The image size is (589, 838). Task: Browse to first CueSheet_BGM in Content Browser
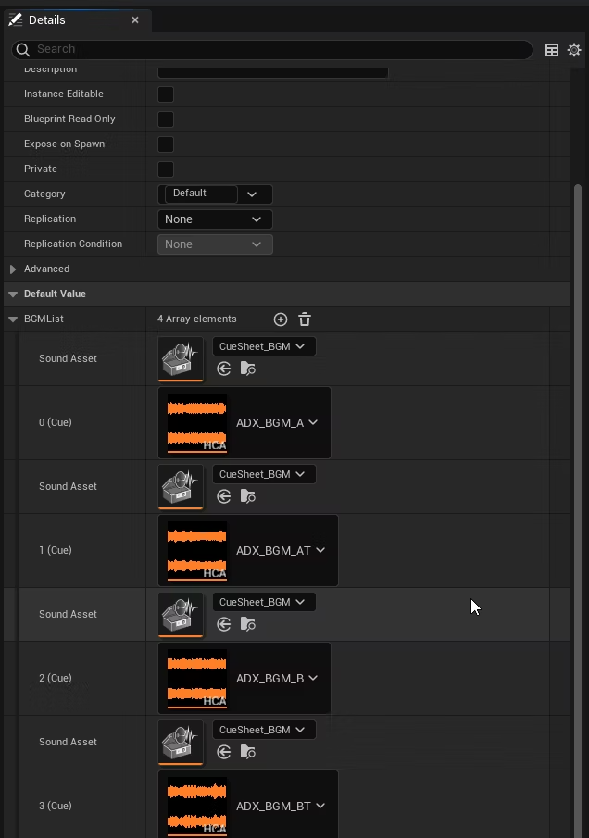pos(247,369)
